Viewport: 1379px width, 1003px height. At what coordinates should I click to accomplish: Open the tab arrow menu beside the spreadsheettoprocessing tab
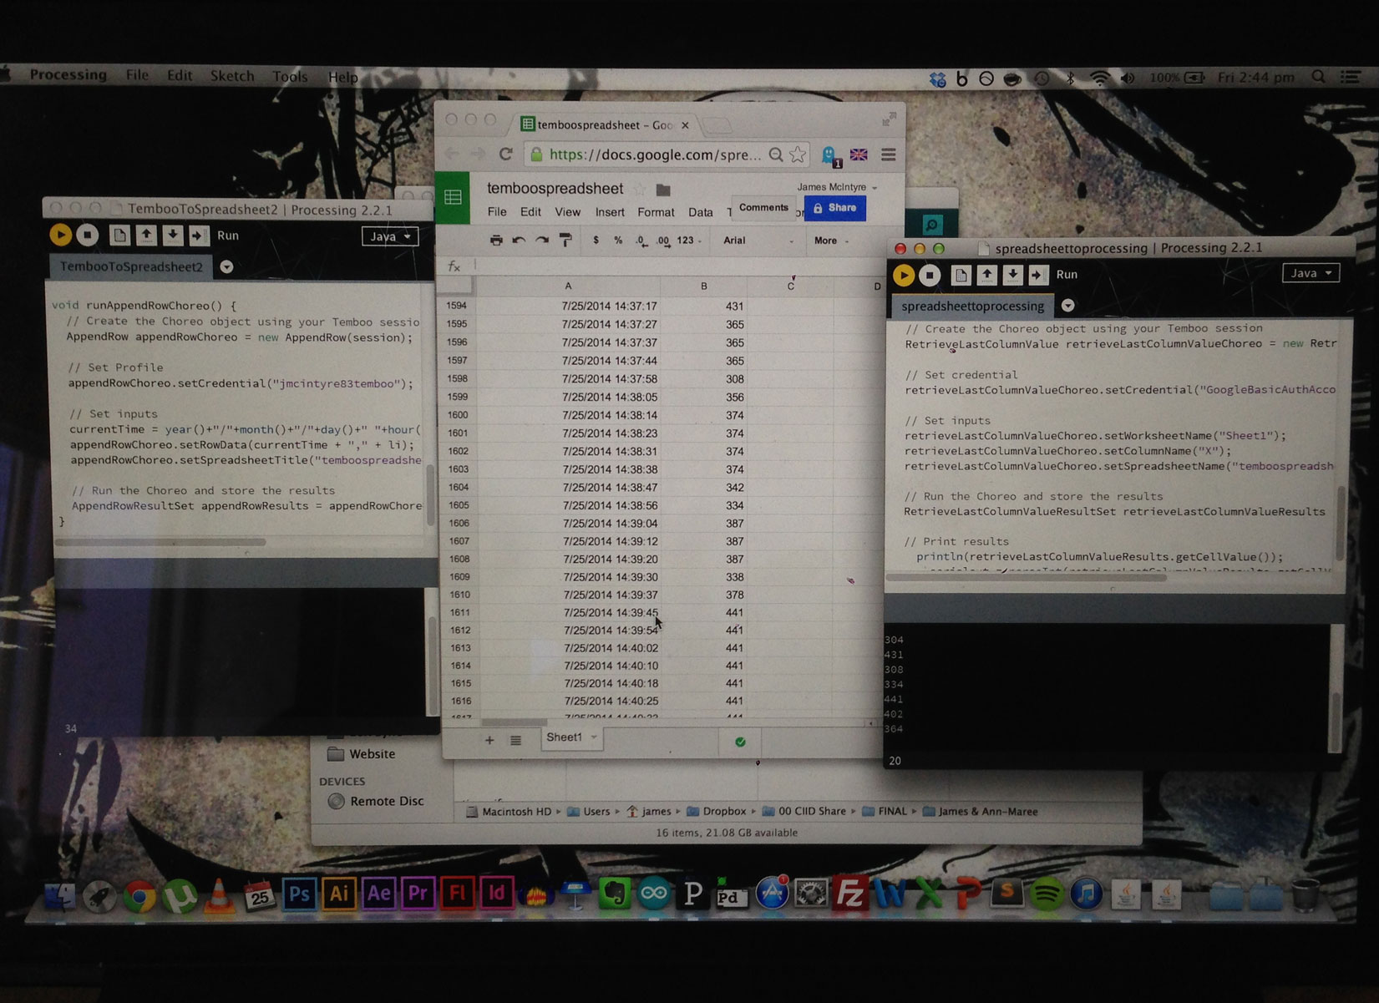click(1067, 306)
